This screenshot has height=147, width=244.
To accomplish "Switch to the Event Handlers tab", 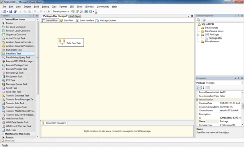I will coord(85,20).
